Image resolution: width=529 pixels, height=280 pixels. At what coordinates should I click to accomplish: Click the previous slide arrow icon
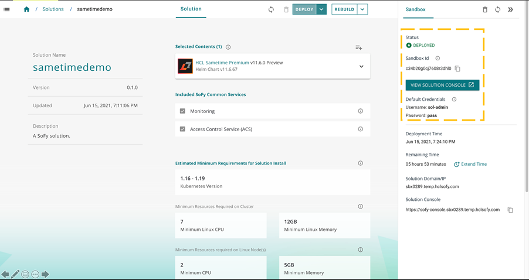5,274
